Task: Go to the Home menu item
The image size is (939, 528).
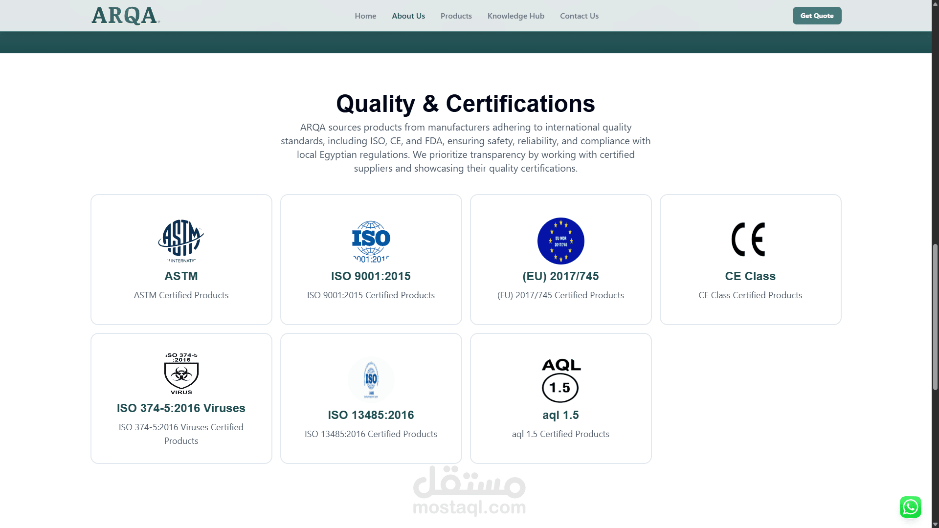Action: click(x=365, y=16)
